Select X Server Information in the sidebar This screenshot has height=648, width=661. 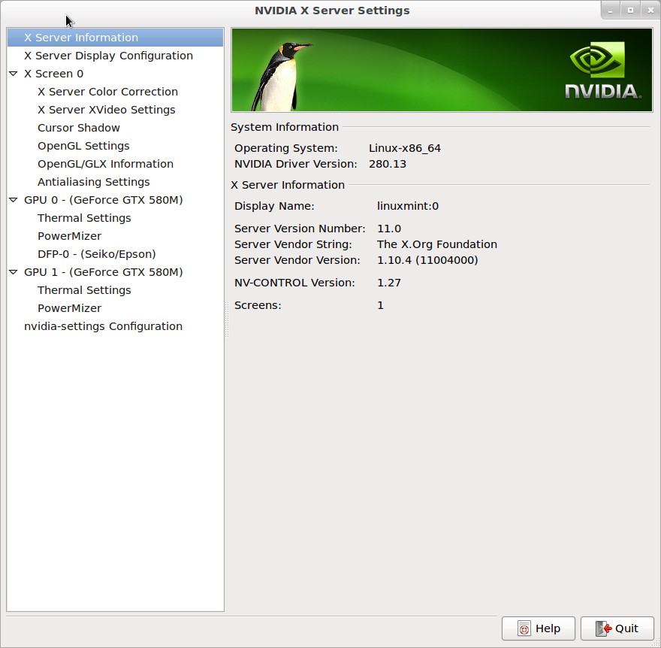115,38
